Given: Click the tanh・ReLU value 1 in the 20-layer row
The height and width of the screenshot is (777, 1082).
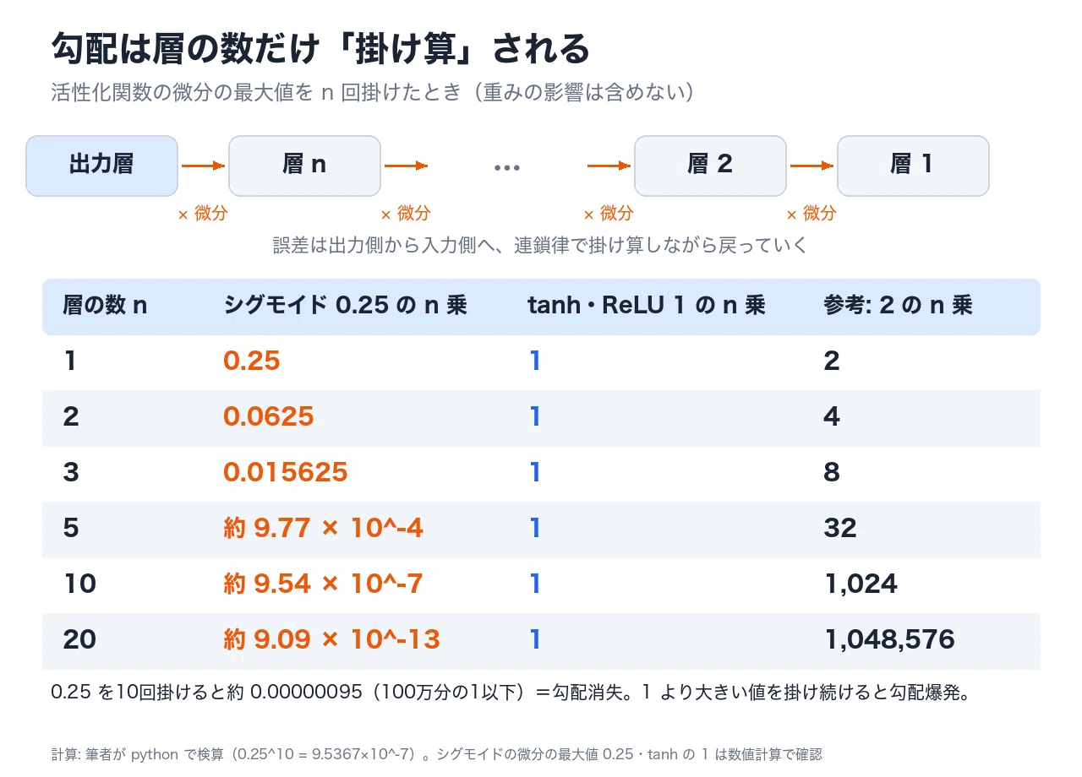Looking at the screenshot, I should (x=534, y=639).
